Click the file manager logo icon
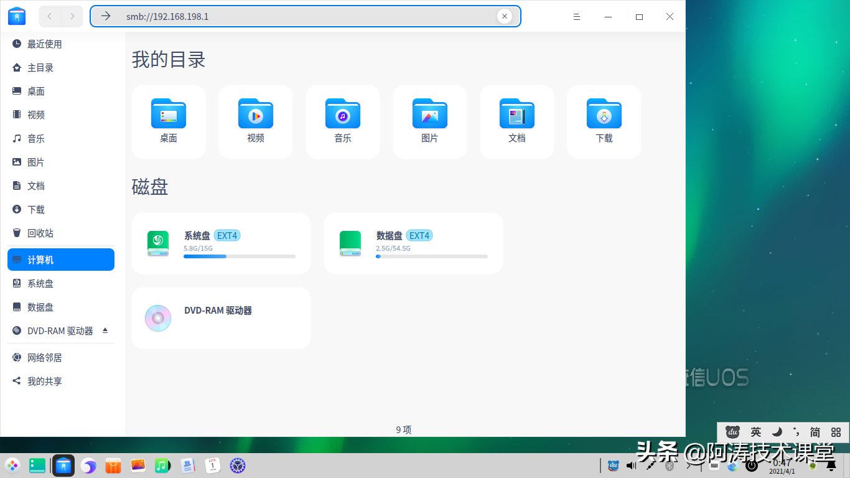 point(17,16)
